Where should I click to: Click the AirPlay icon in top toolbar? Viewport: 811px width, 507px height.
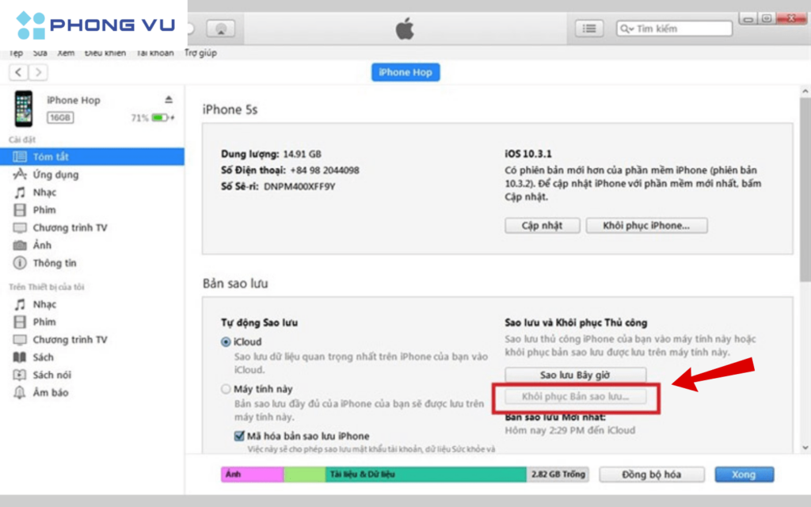220,29
